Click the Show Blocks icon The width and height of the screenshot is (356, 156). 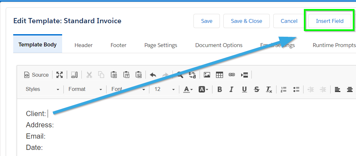pos(74,75)
